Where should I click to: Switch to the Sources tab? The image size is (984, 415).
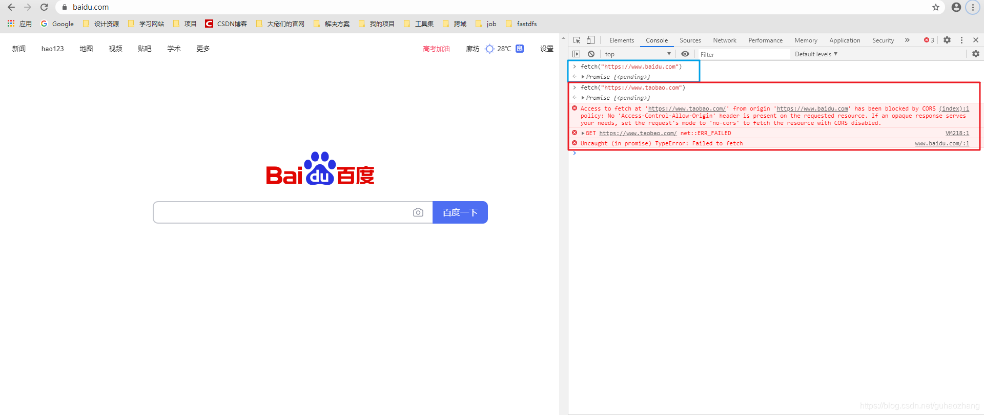pos(690,40)
